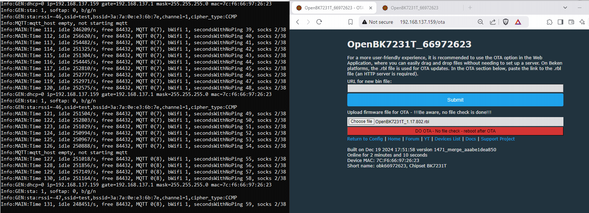Click the address bar URL 192.168.137.159/ota
Viewport: 589px width, 213px height.
pos(422,22)
